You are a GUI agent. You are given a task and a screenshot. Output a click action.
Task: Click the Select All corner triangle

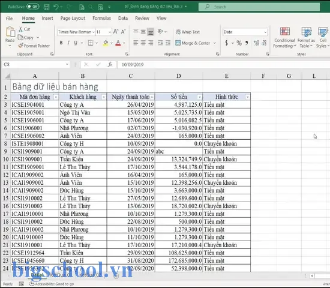click(x=7, y=76)
